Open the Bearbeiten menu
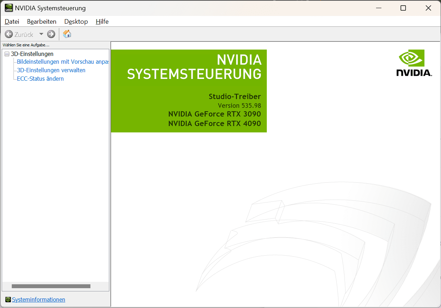This screenshot has width=441, height=308. (x=42, y=22)
